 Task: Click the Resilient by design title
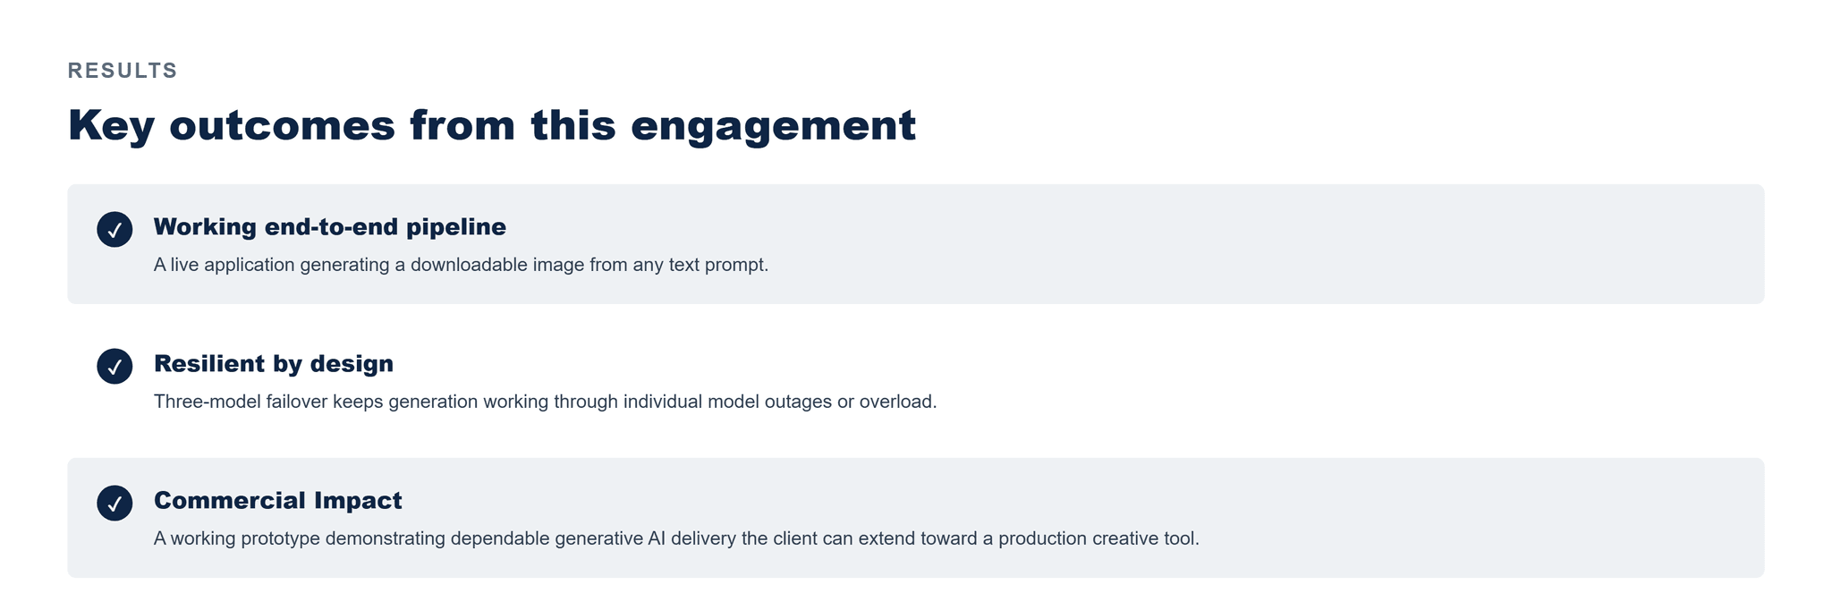click(x=274, y=364)
